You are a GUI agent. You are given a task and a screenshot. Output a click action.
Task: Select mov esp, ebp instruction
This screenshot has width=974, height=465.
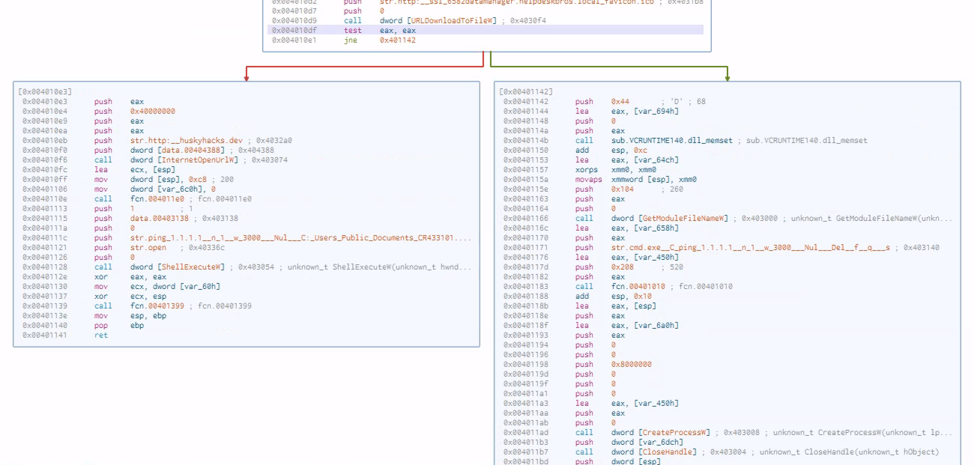(x=130, y=316)
